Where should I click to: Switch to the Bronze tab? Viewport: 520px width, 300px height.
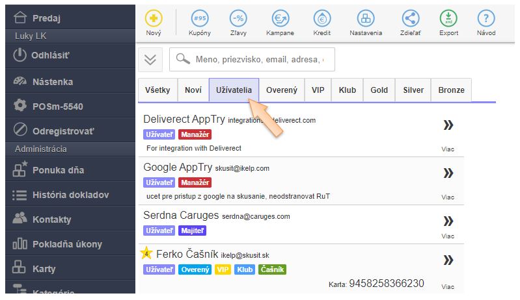(451, 90)
